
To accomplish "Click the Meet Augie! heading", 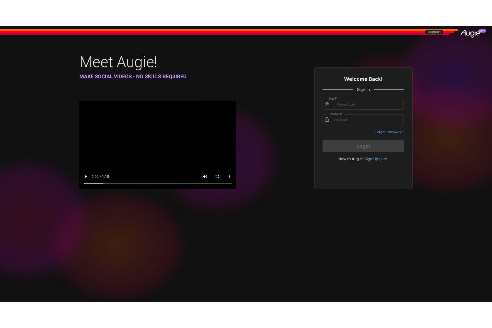I will (118, 62).
